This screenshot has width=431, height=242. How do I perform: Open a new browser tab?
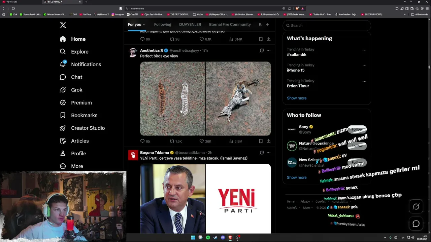coord(86,2)
